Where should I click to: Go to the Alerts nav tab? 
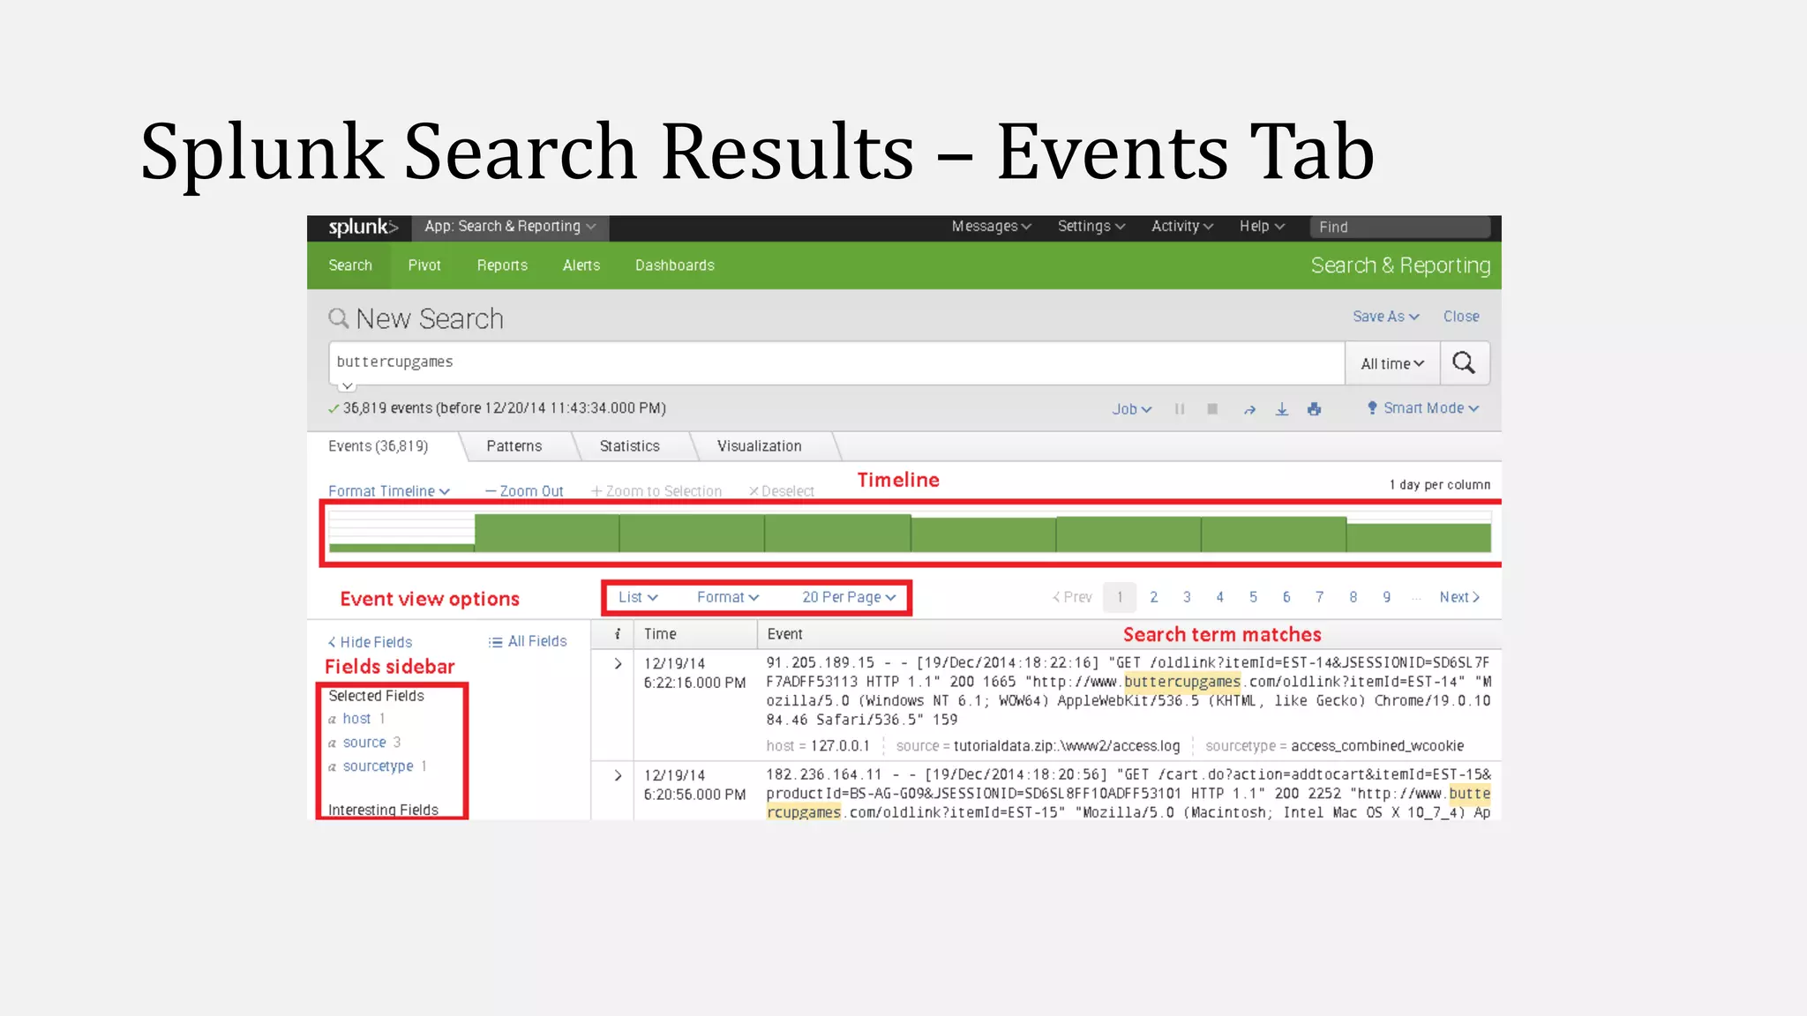click(581, 265)
